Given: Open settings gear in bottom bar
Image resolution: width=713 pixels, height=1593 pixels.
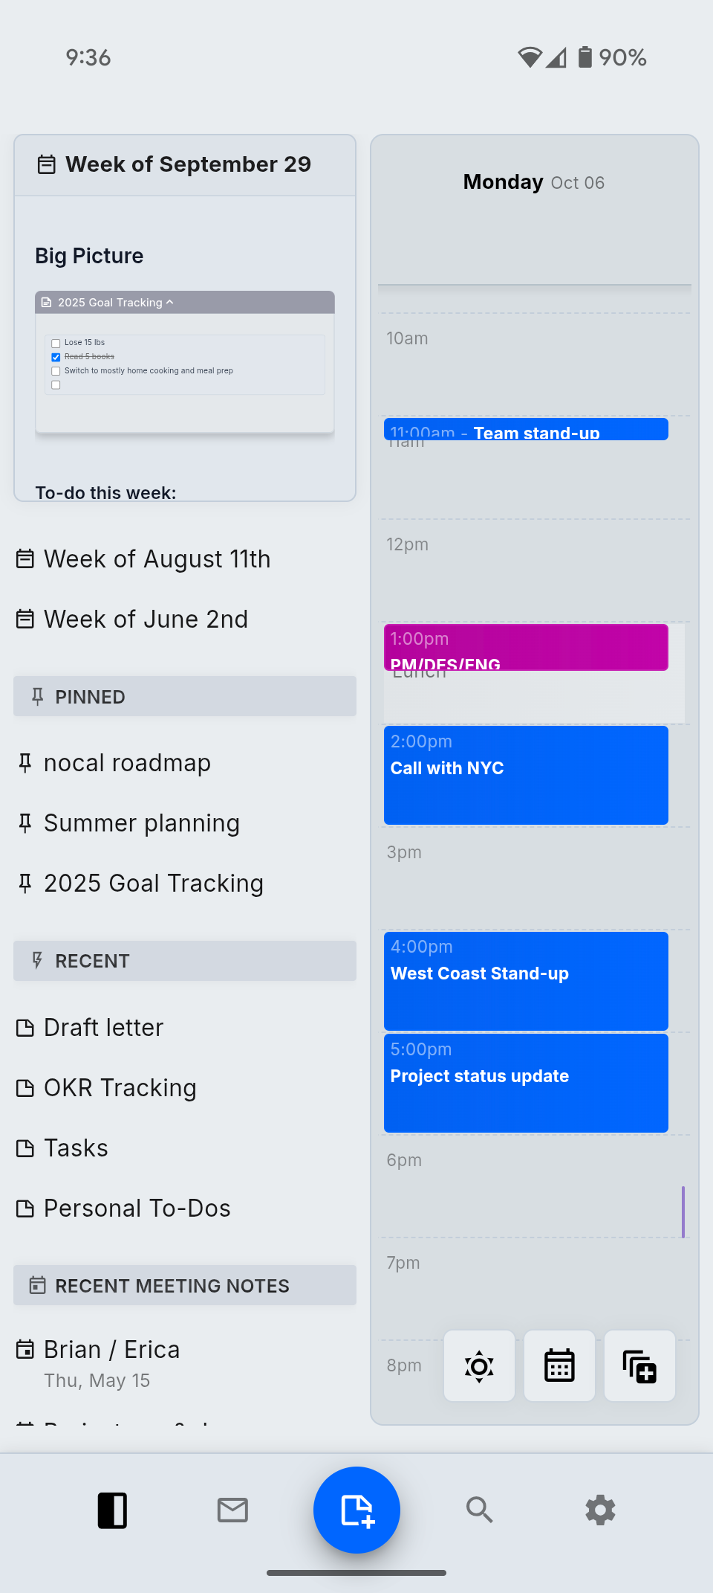Looking at the screenshot, I should click(600, 1510).
